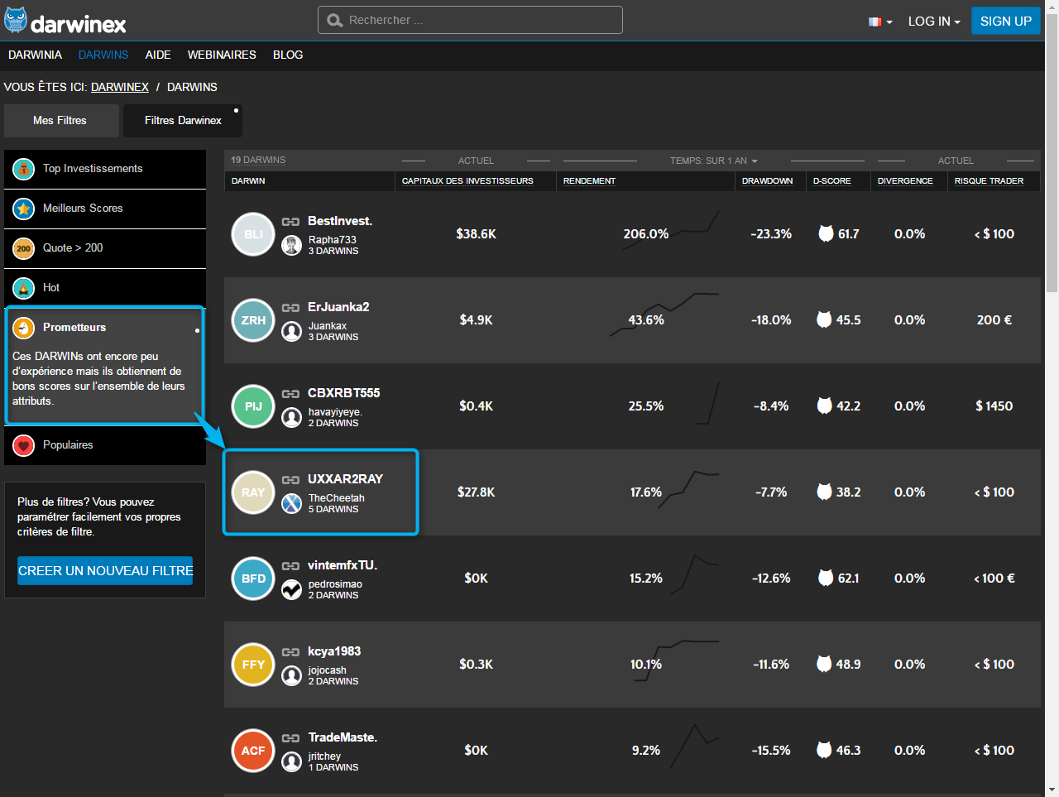
Task: Expand the LOG IN dropdown
Action: (933, 22)
